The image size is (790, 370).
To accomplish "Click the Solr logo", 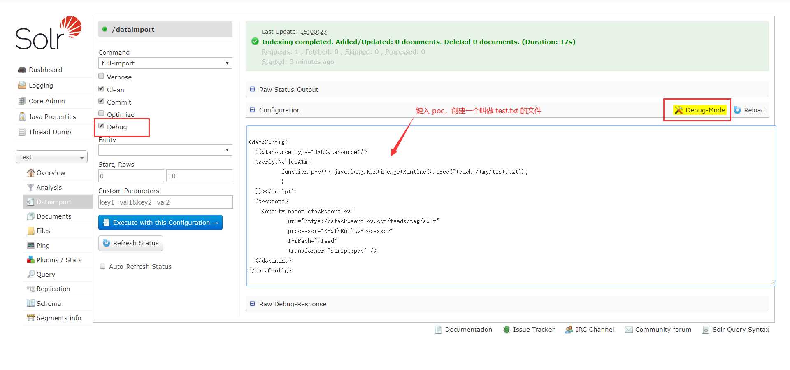I will coord(49,33).
